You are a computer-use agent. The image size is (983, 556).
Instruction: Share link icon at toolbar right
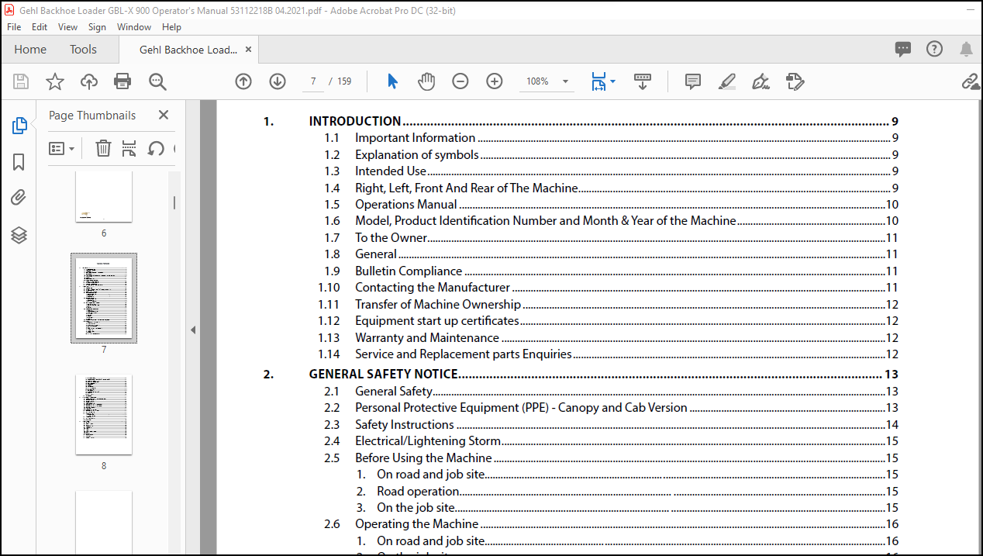pos(971,81)
